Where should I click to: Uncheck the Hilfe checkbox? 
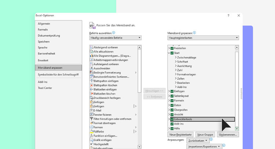point(172,128)
